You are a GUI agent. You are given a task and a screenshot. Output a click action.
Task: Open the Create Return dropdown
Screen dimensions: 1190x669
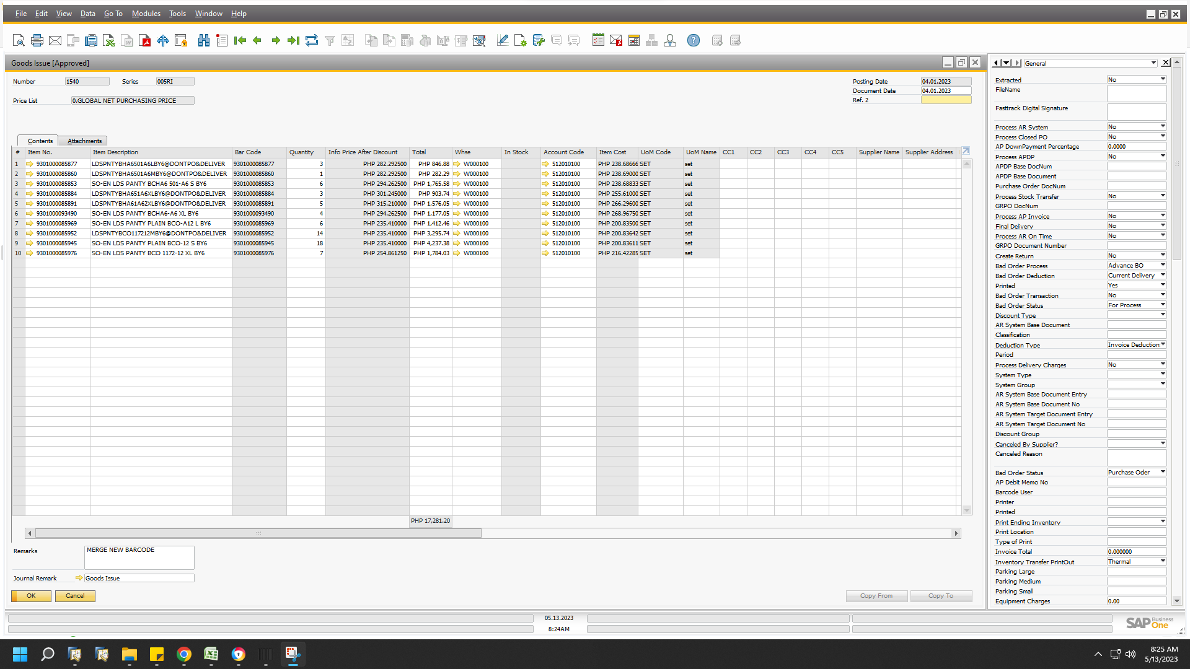click(x=1163, y=255)
